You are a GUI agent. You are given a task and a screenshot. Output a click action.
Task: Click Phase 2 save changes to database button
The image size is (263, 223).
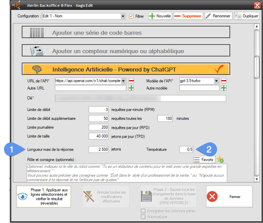pos(168,196)
